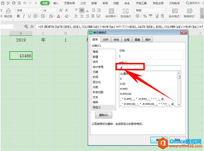Toggle Italic formatting
Screen dimensions: 204x151
pyautogui.click(x=24, y=16)
